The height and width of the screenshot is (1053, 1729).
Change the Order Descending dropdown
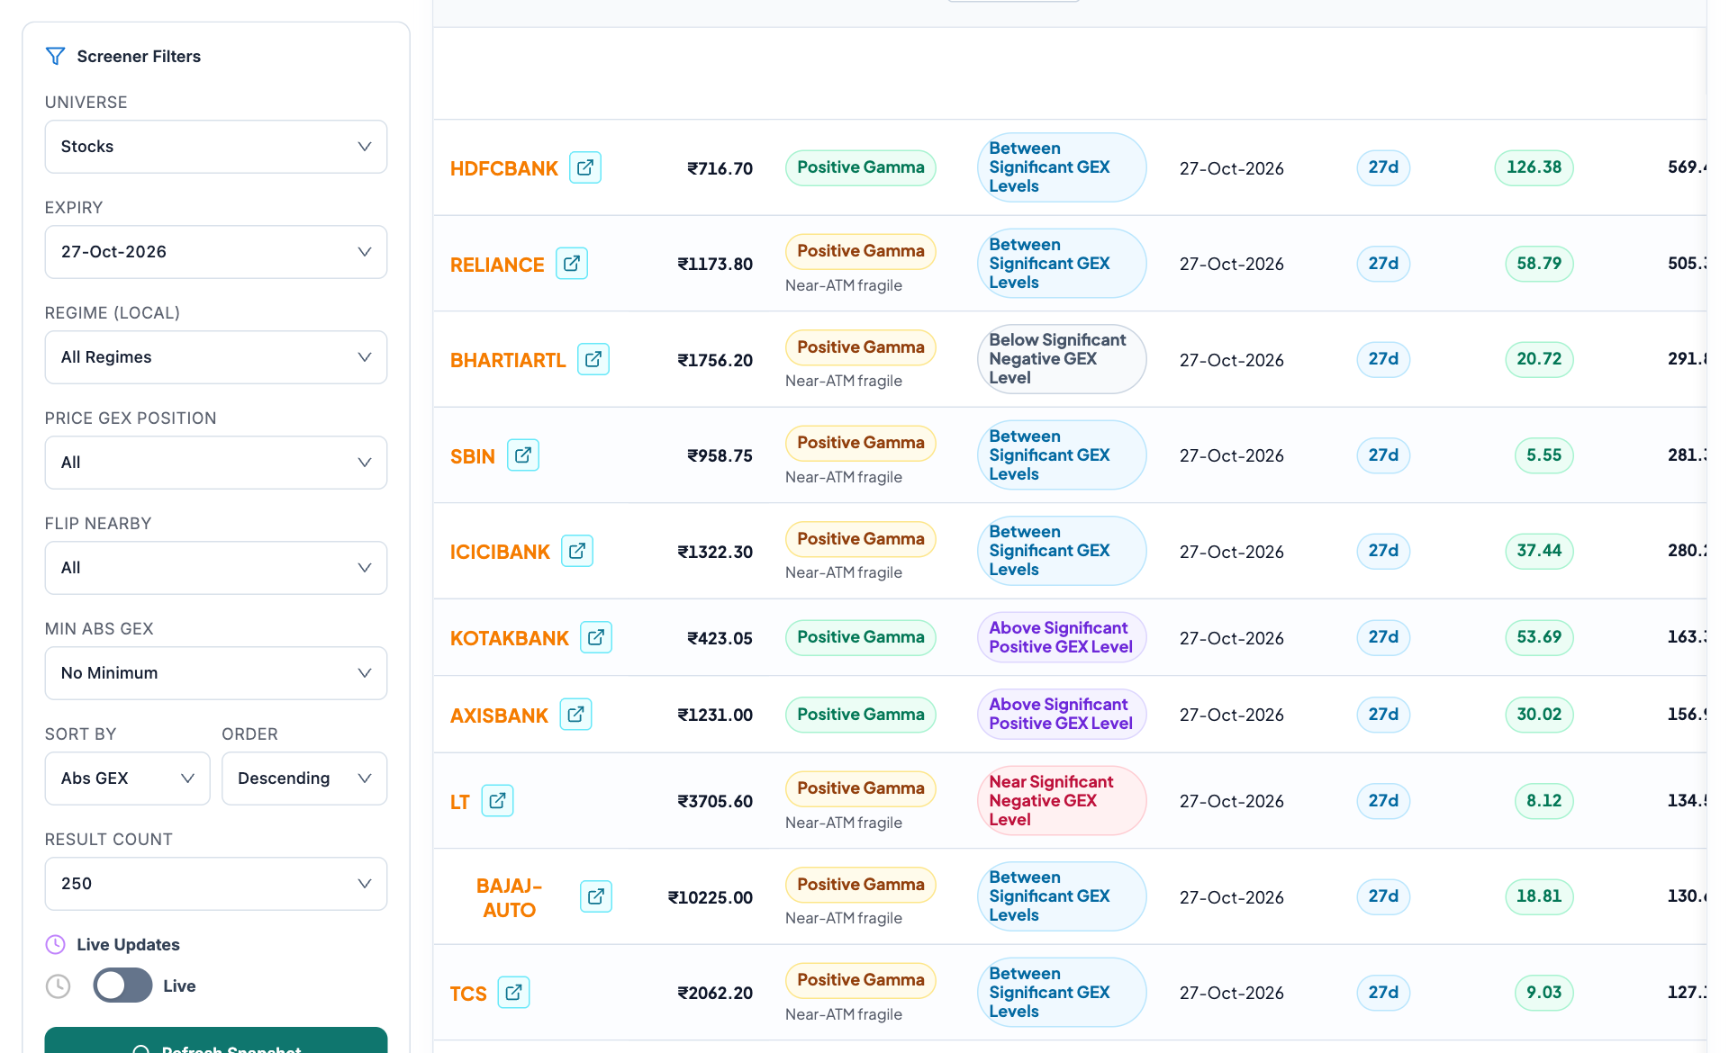[304, 778]
